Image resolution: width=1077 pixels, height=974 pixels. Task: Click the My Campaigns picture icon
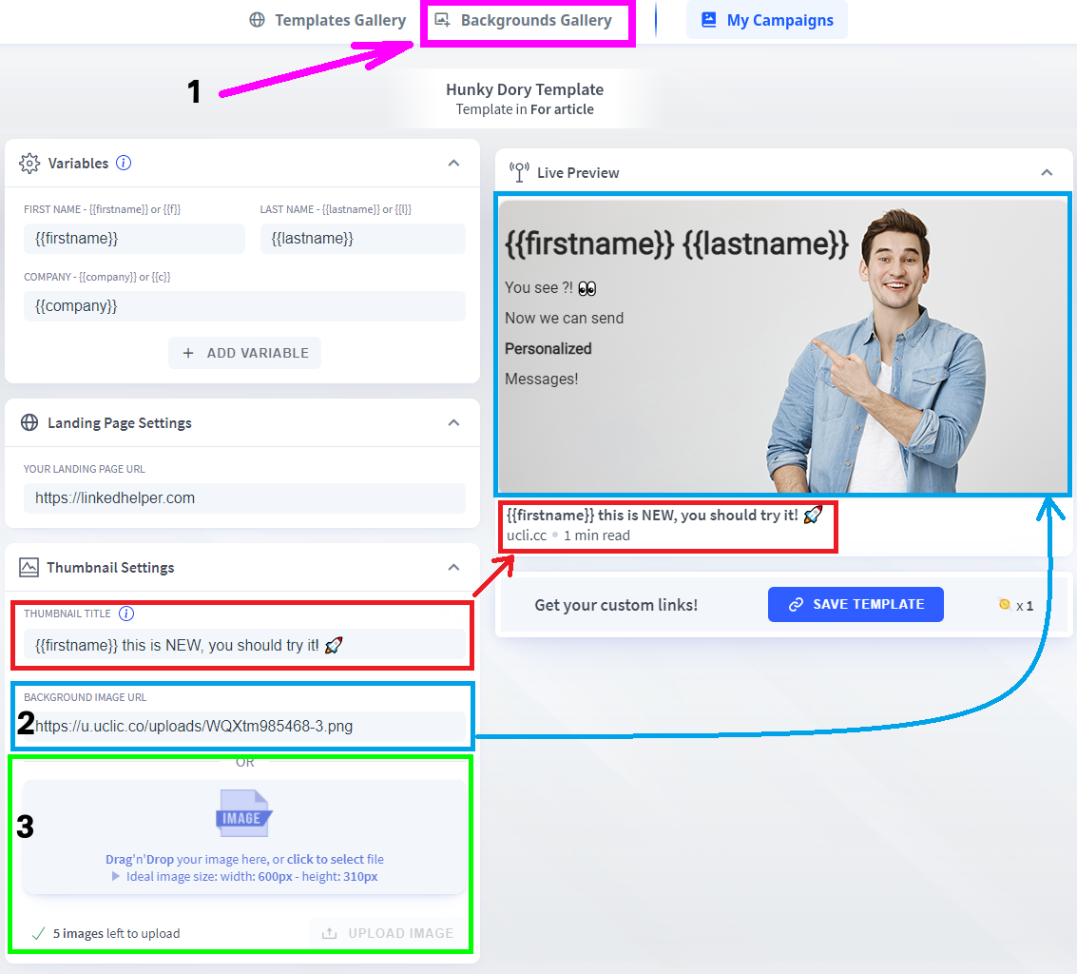pos(709,20)
